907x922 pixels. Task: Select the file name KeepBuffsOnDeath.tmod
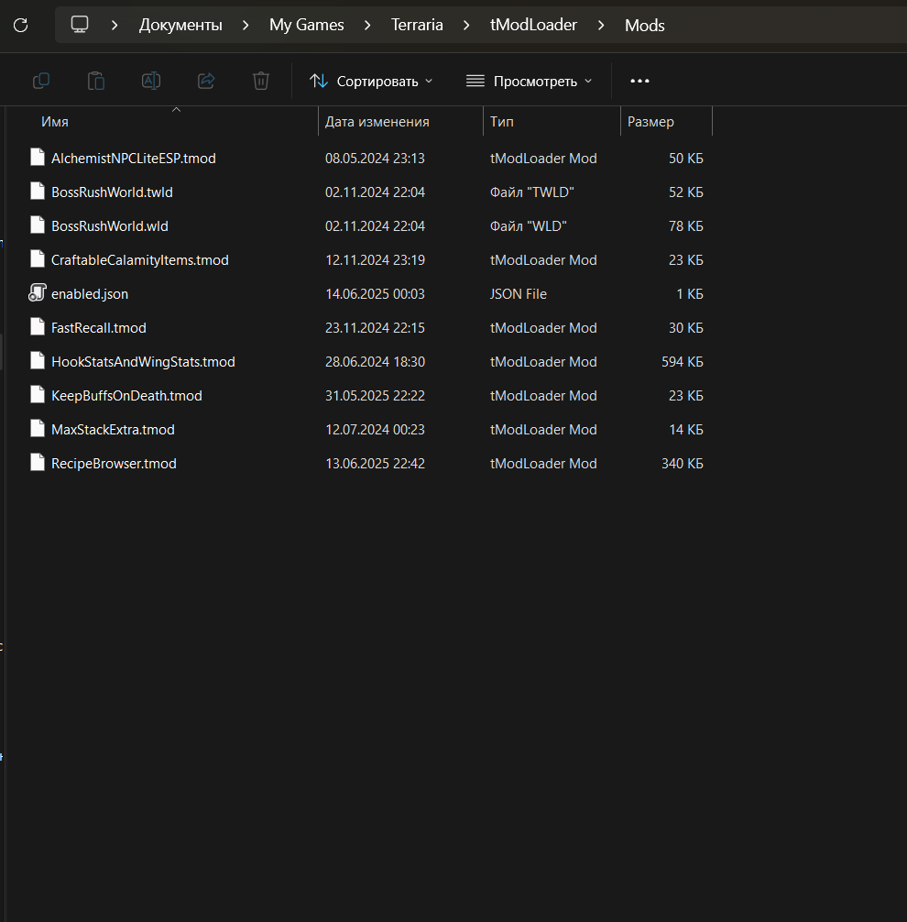click(x=127, y=396)
